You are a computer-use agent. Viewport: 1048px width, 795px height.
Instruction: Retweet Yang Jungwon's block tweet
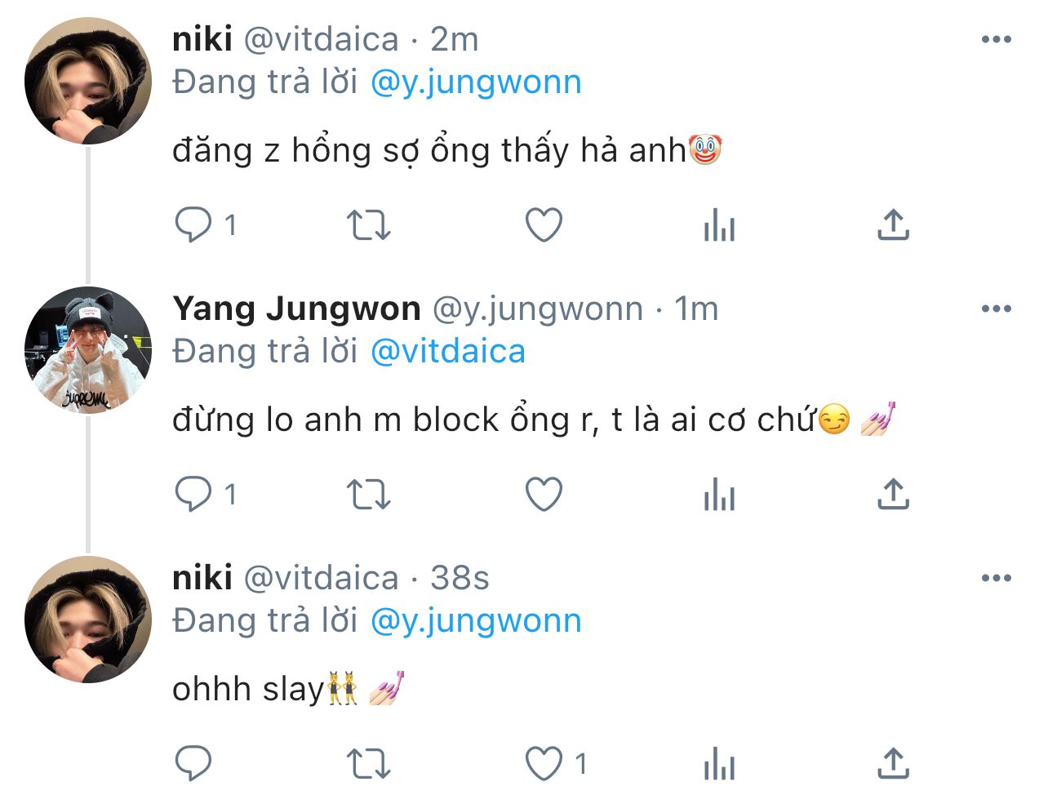(x=369, y=494)
